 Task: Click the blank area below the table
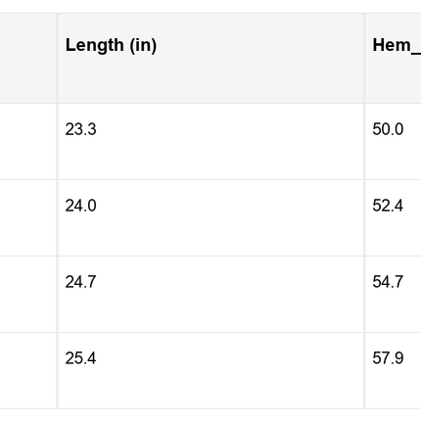[x=210, y=415]
